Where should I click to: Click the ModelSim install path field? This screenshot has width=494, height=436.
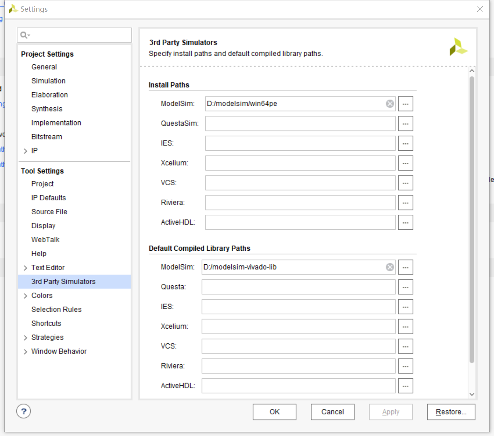pos(300,104)
